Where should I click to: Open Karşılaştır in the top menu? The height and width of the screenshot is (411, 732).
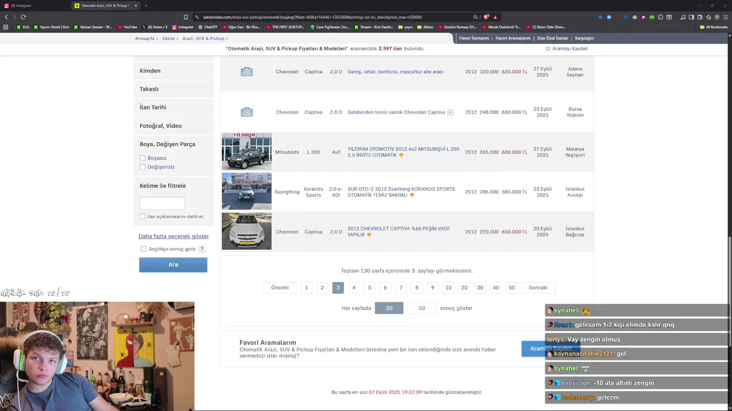tap(584, 38)
